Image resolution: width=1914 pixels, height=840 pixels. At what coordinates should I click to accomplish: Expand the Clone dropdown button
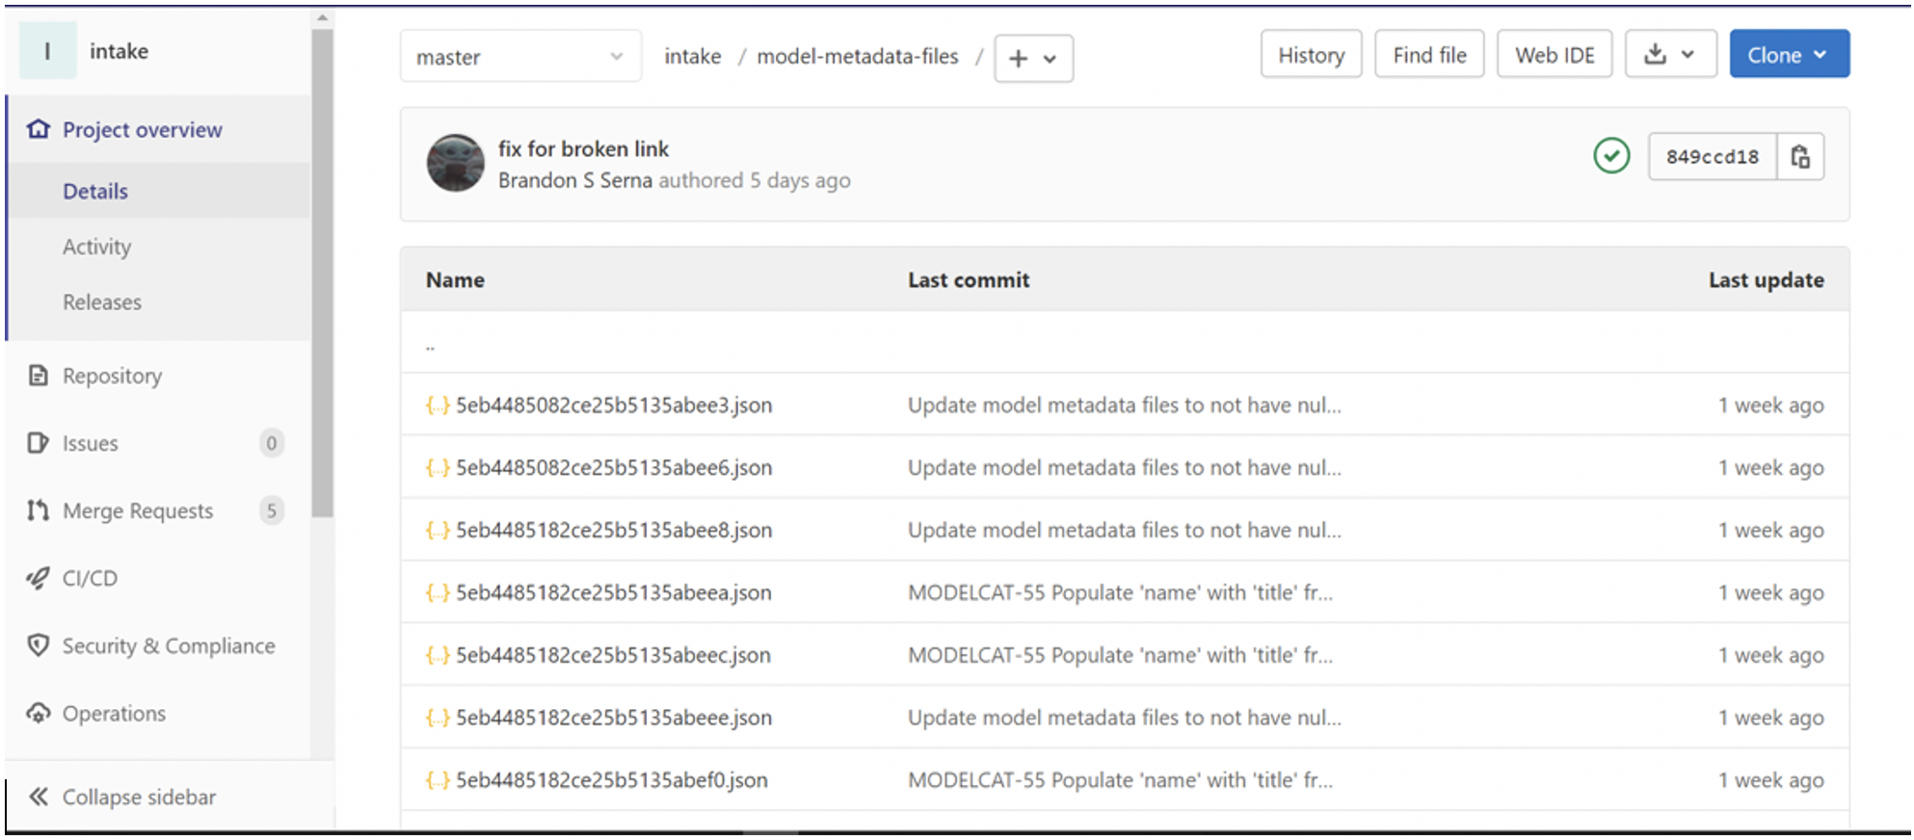coord(1788,55)
